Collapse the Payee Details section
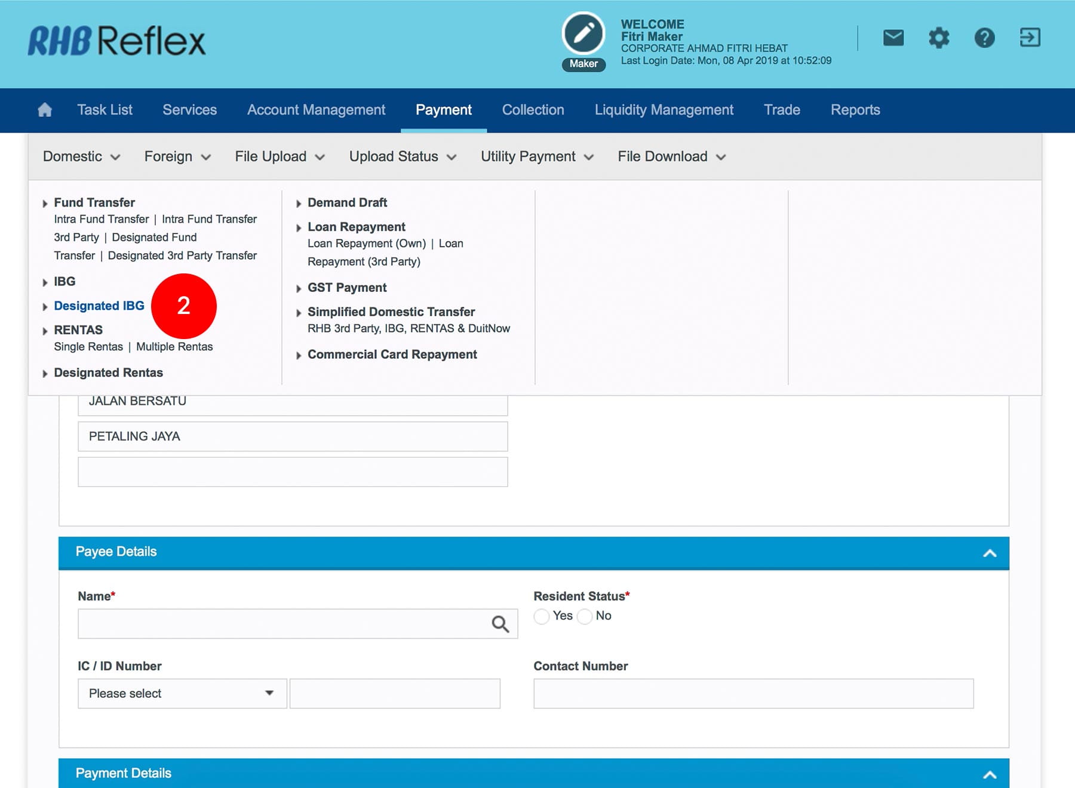Screen dimensions: 1075x788 (x=989, y=553)
